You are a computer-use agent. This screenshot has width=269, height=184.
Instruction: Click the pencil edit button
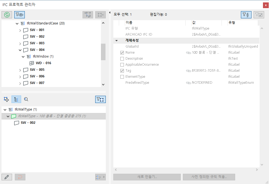coord(7,177)
